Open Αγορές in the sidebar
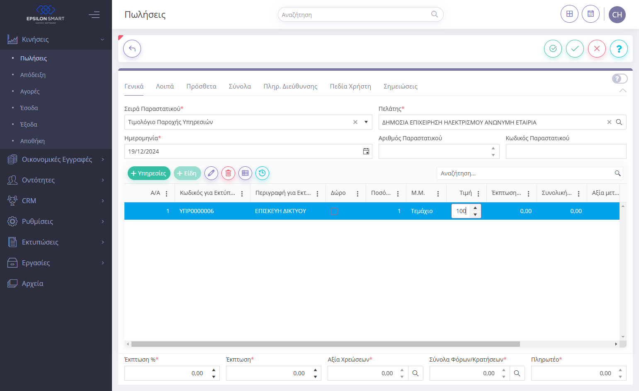The image size is (639, 391). [x=30, y=91]
